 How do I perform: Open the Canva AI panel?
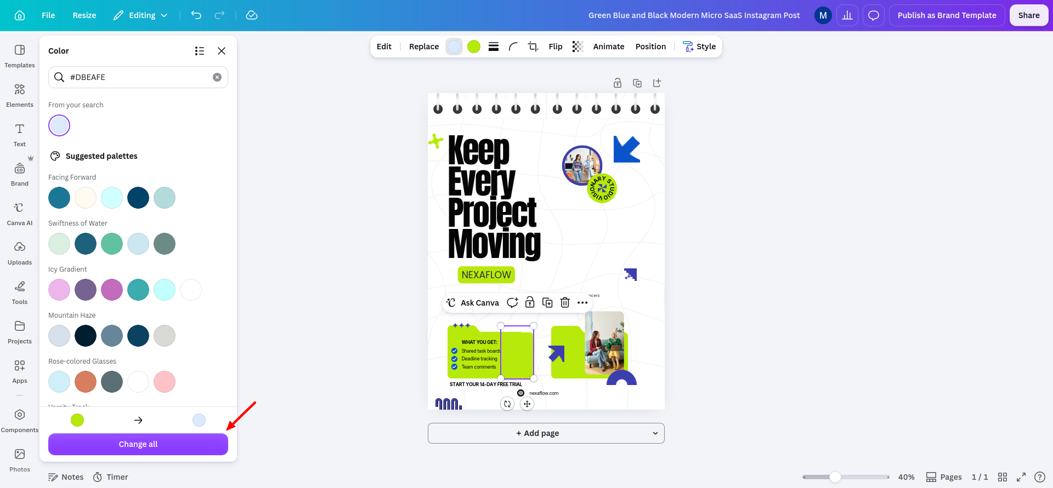click(x=20, y=213)
